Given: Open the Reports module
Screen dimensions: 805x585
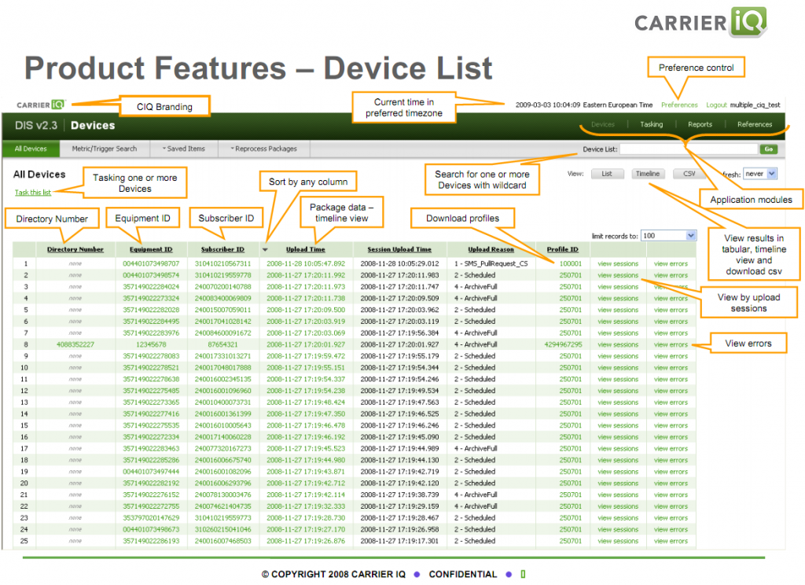Looking at the screenshot, I should click(700, 124).
